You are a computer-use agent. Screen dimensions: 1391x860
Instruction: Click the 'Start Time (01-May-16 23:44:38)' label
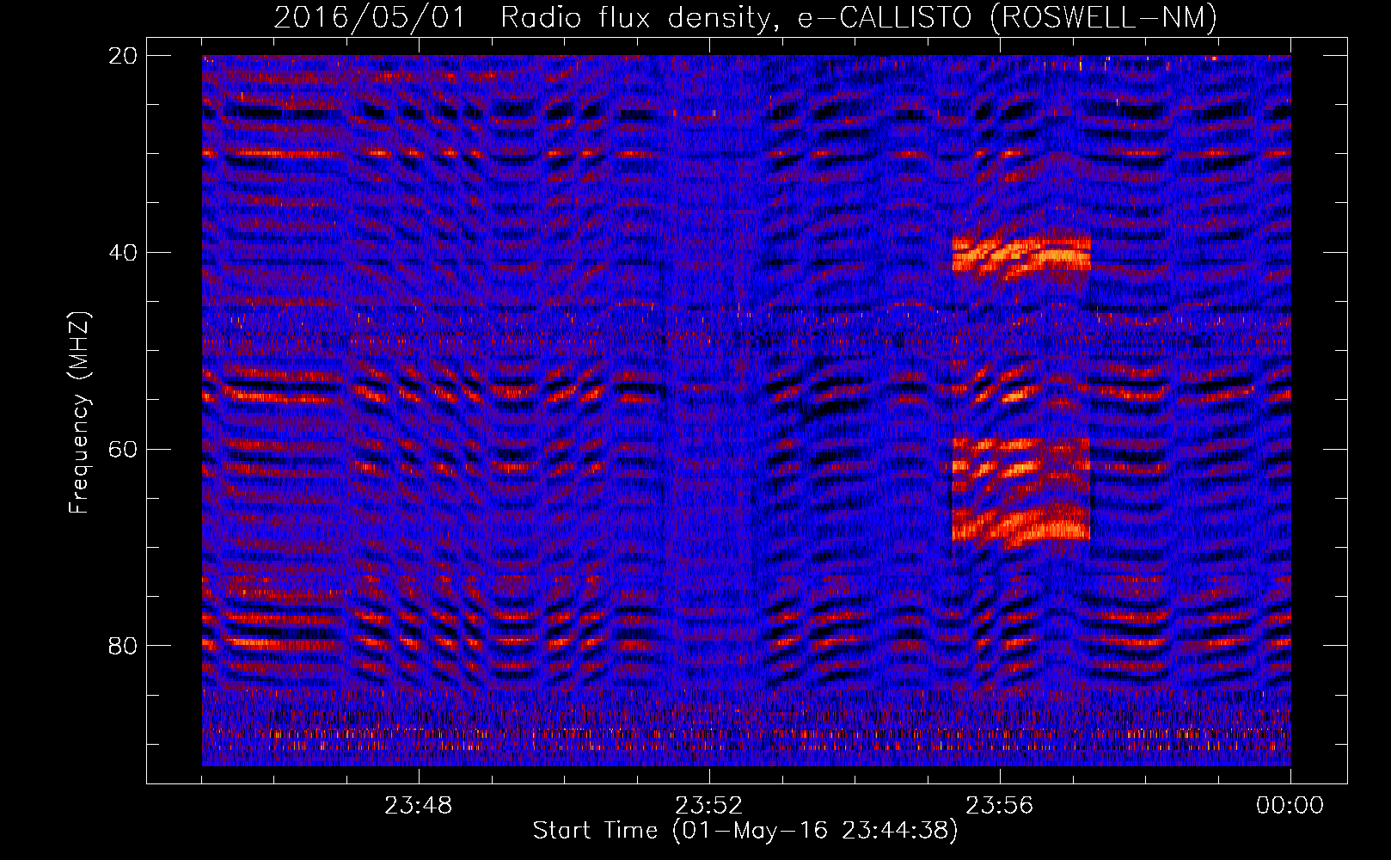click(745, 831)
